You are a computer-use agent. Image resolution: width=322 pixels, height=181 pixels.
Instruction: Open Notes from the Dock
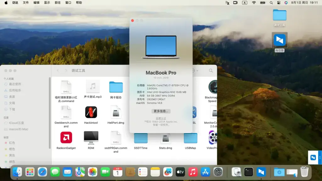155,172
